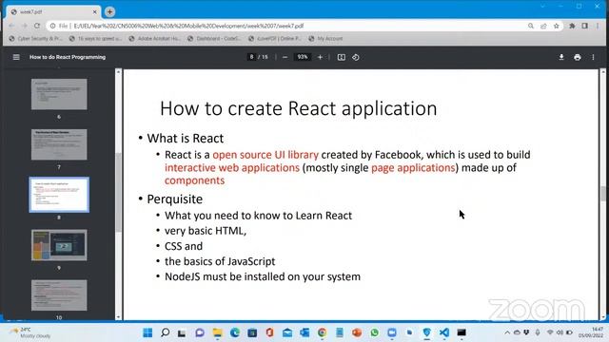Close the week7.pdf tab
The image size is (609, 342).
[x=95, y=12]
